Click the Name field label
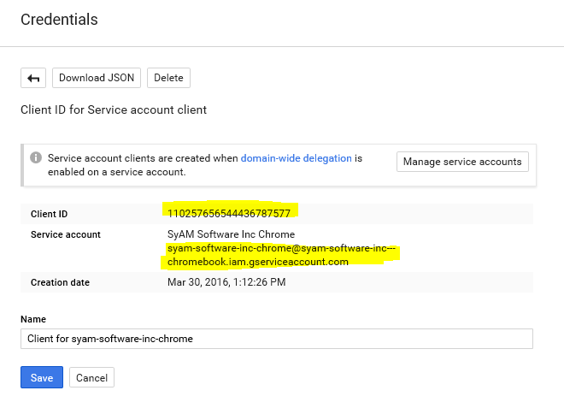The width and height of the screenshot is (564, 420). (x=34, y=318)
